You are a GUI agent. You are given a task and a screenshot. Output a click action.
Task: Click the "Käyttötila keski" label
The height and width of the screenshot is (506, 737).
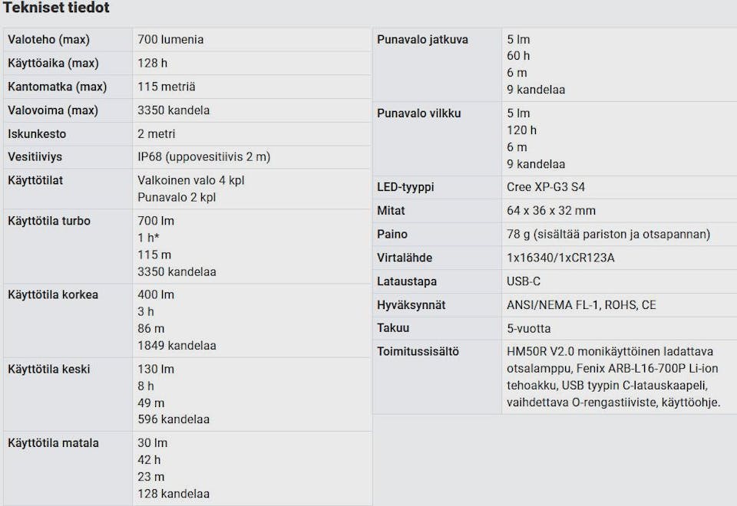(x=49, y=369)
